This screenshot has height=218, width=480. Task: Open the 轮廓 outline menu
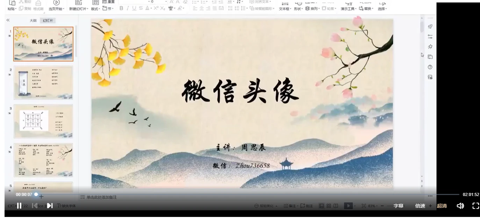click(x=329, y=9)
